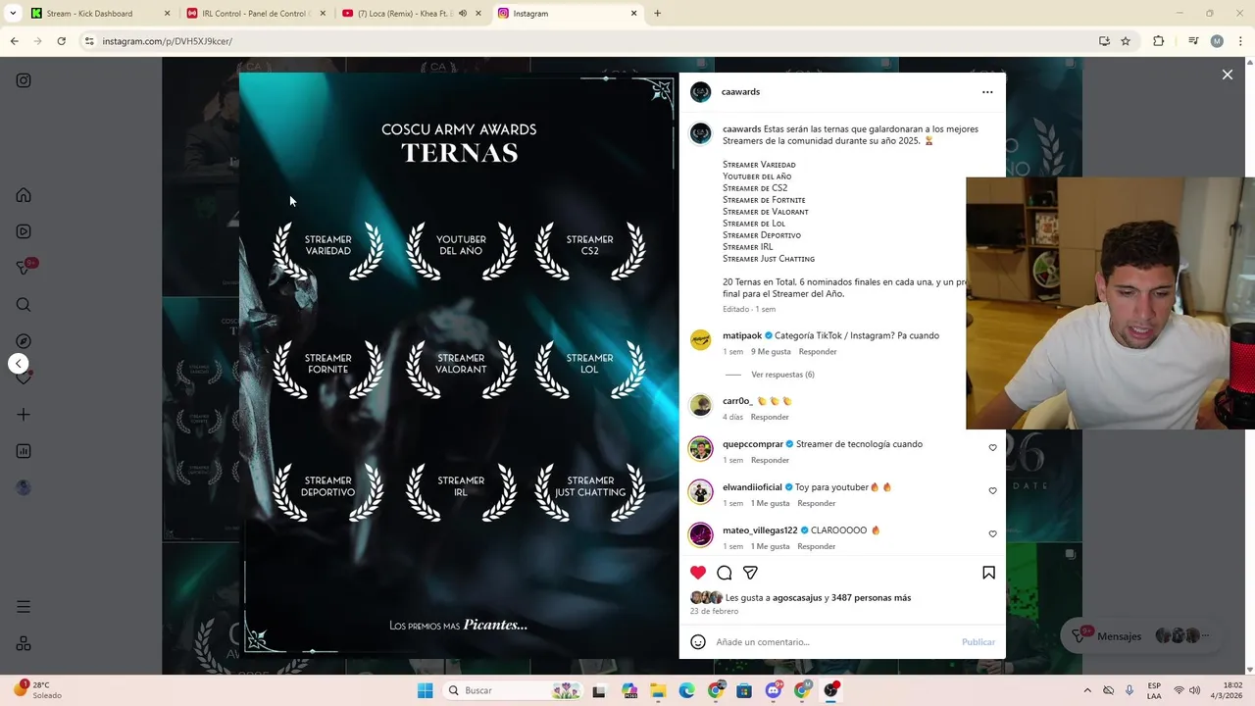This screenshot has height=706, width=1255.
Task: Open the Instagram logo home link
Action: click(24, 80)
